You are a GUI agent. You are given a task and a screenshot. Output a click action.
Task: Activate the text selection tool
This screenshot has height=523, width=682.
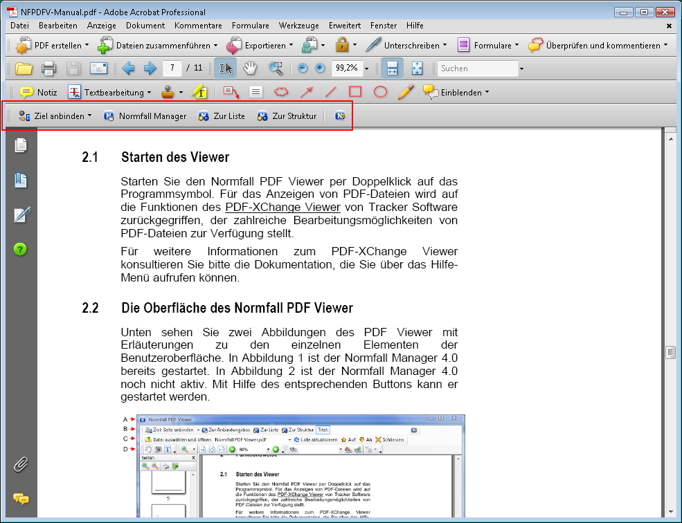[x=225, y=68]
